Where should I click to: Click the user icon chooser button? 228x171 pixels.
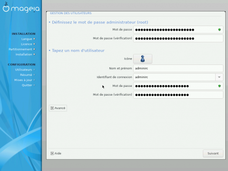click(143, 59)
